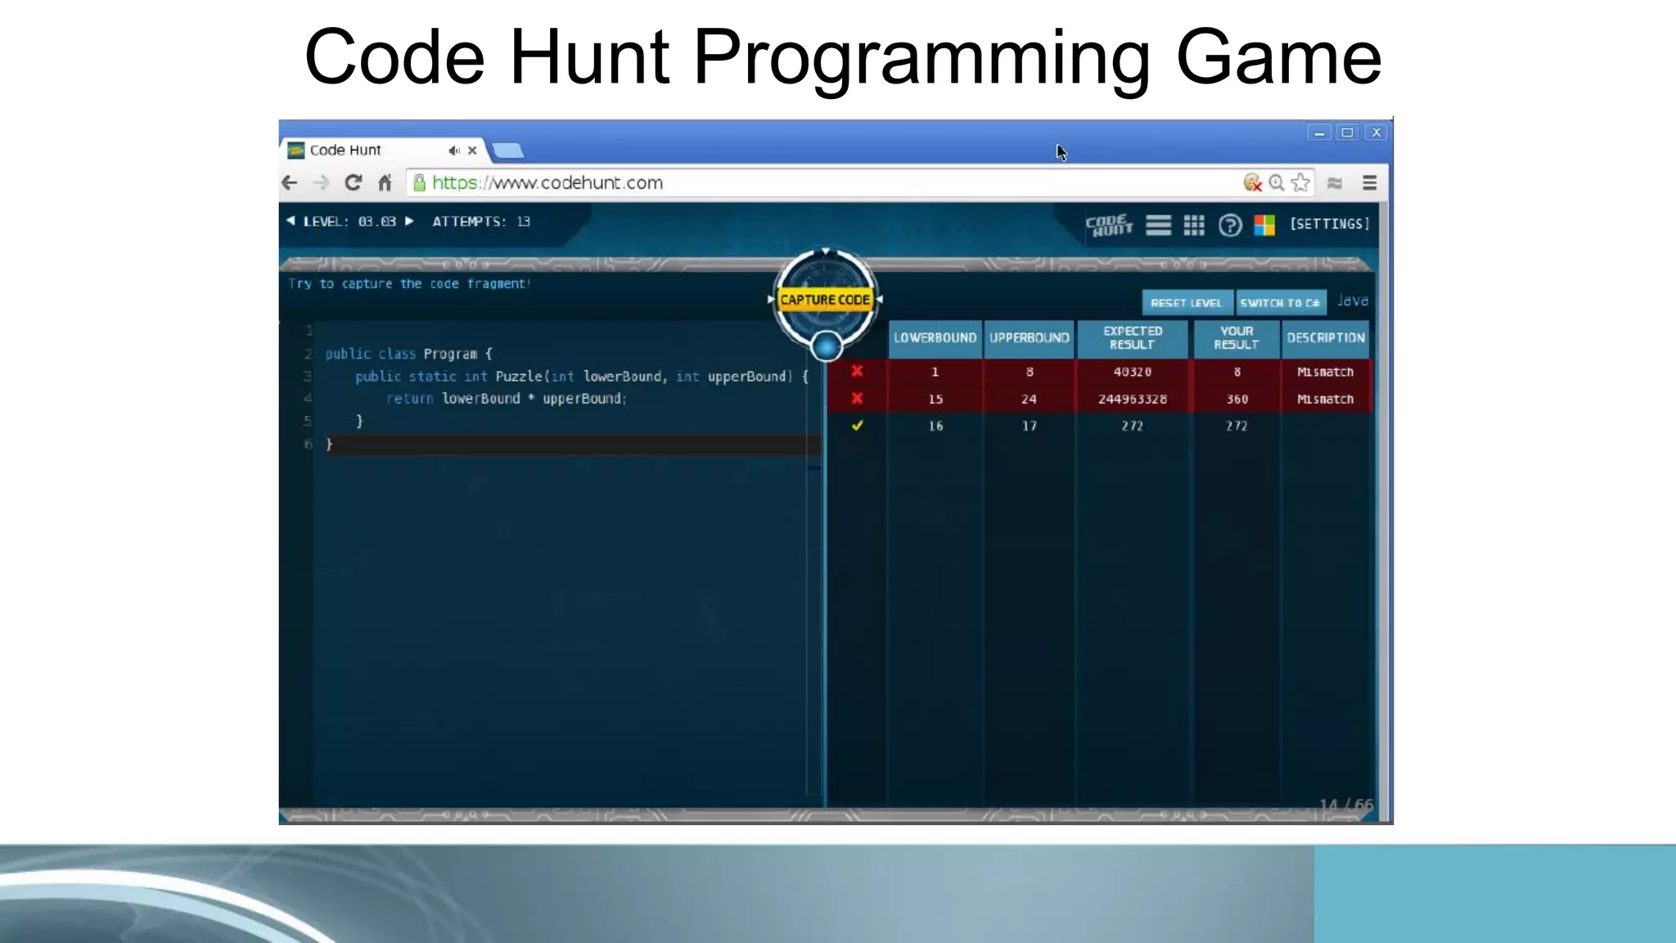Screen dimensions: 1676x943
Task: Click the blue orb below Capture Code
Action: 827,346
